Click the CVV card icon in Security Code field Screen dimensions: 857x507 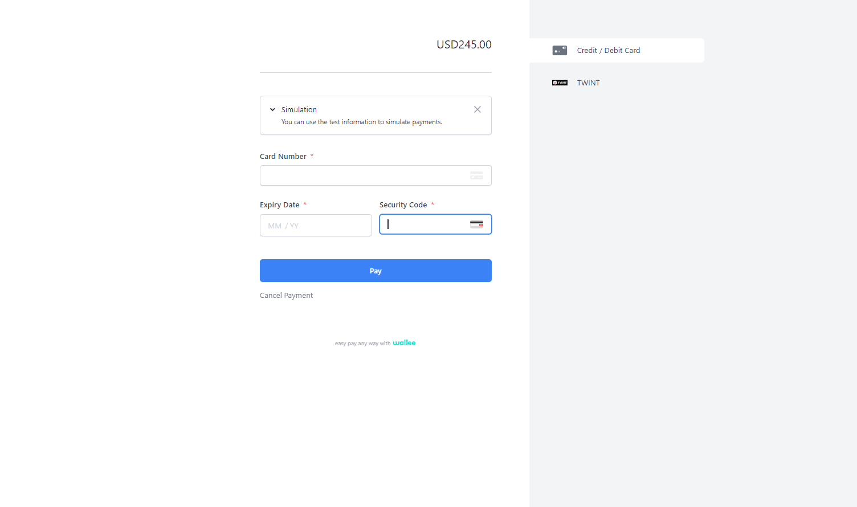(476, 224)
